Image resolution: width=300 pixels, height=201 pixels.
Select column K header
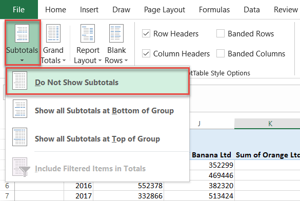tap(267, 124)
